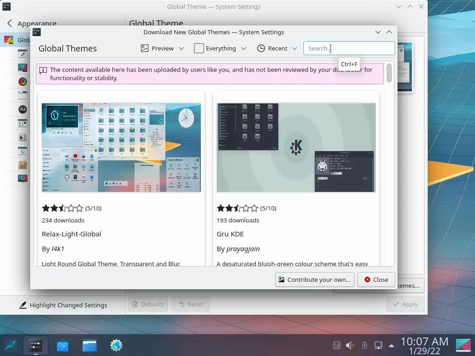Click Gru KDE star rating
The width and height of the screenshot is (475, 356).
[x=237, y=208]
